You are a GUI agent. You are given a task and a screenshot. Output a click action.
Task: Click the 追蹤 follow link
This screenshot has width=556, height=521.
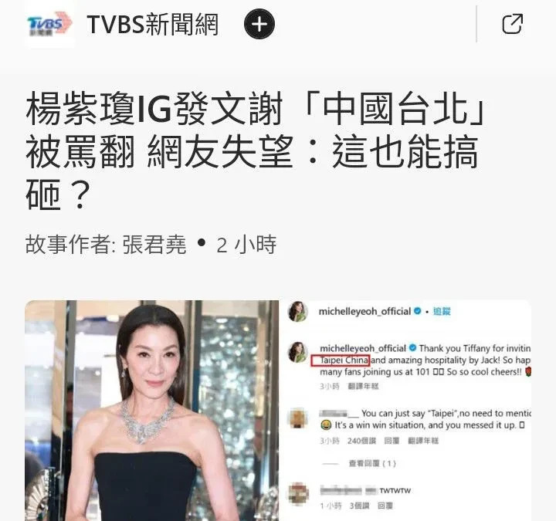442,311
